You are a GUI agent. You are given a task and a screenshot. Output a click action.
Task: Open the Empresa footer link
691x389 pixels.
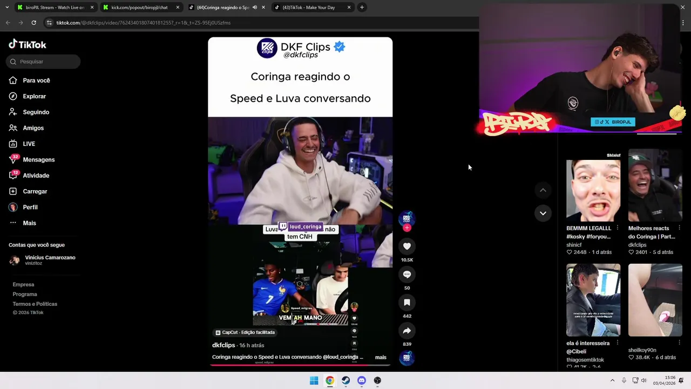23,284
